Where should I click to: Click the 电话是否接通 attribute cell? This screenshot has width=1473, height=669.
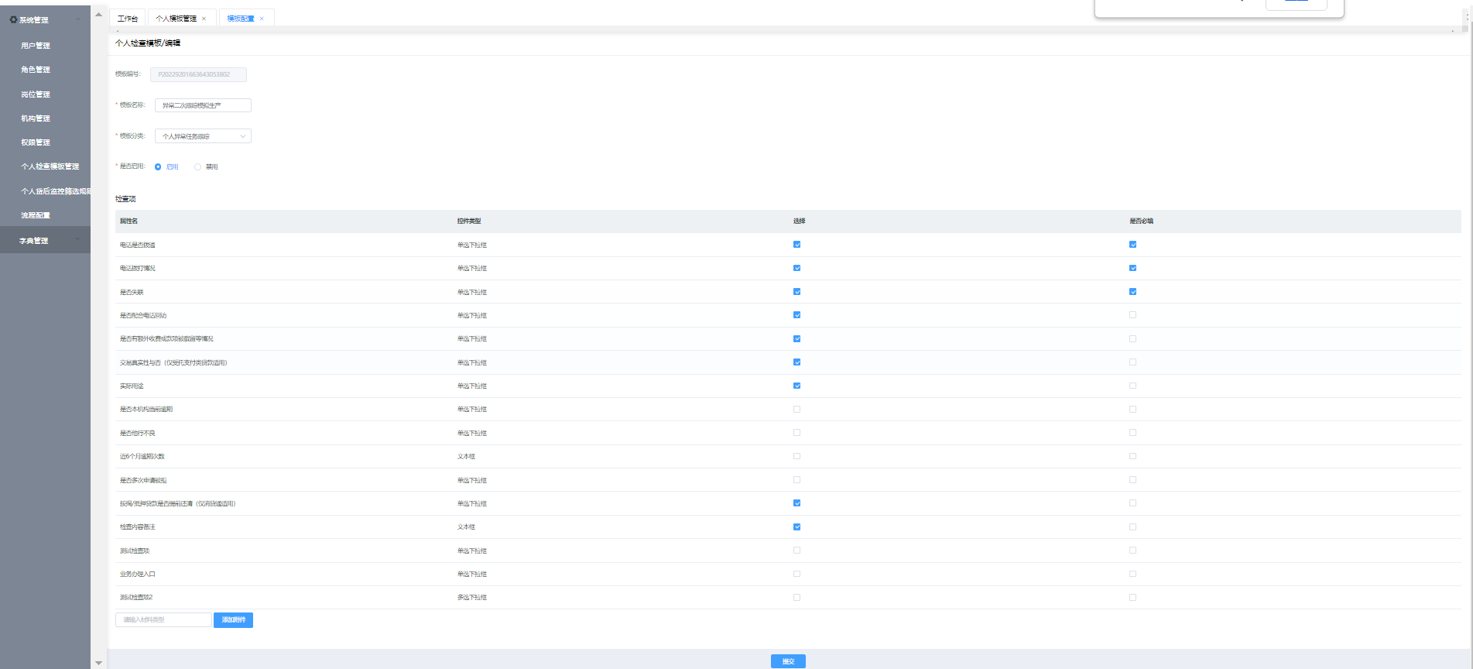coord(138,245)
